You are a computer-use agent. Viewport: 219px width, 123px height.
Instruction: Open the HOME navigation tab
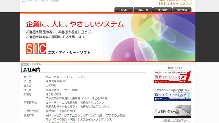(124, 10)
